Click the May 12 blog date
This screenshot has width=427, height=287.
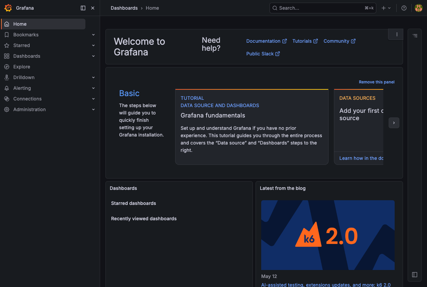[x=269, y=276]
